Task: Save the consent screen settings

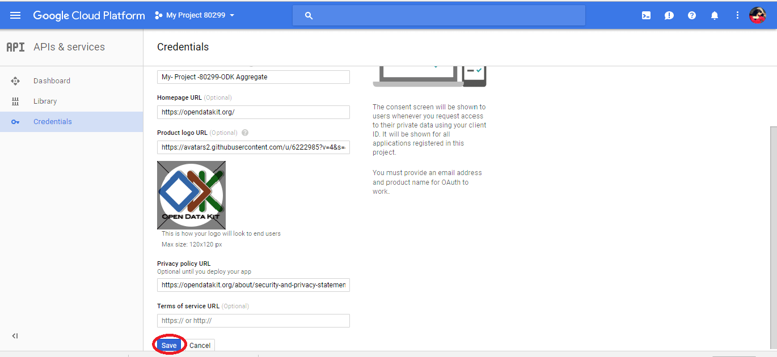Action: click(169, 345)
